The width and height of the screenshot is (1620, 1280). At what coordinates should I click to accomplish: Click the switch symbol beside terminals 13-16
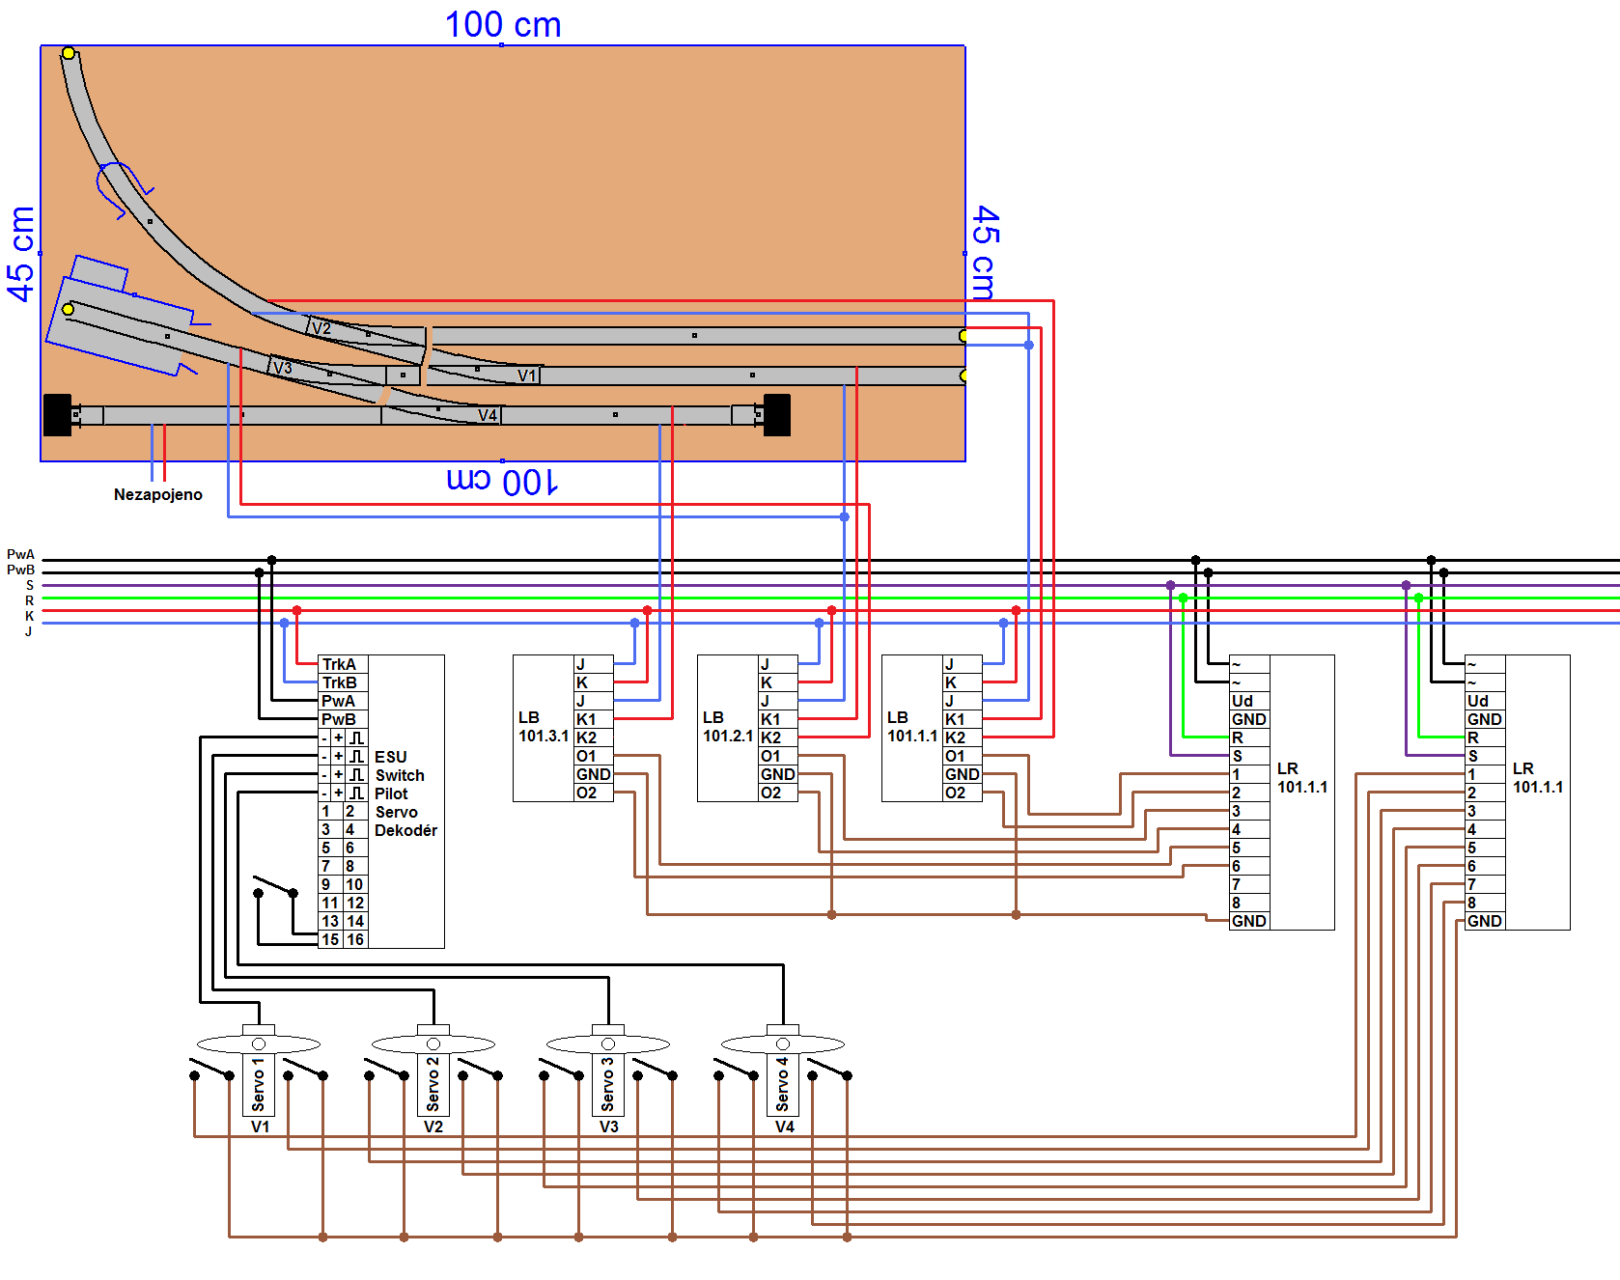point(275,886)
